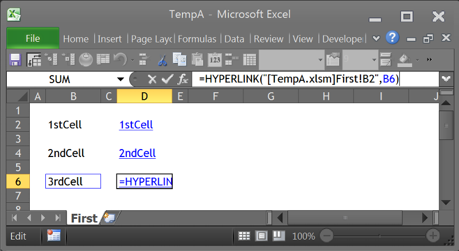Click the next sheet navigation arrow
Viewport: 459px width, 251px height.
coord(43,218)
